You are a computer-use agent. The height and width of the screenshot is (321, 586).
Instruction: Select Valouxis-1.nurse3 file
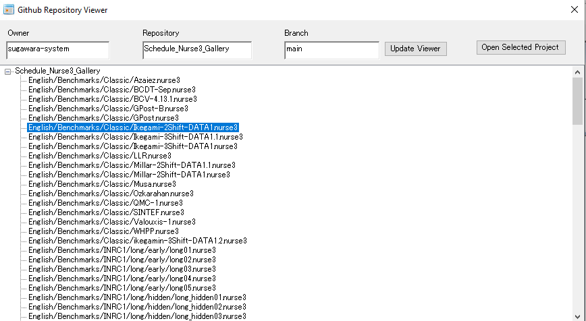click(112, 222)
